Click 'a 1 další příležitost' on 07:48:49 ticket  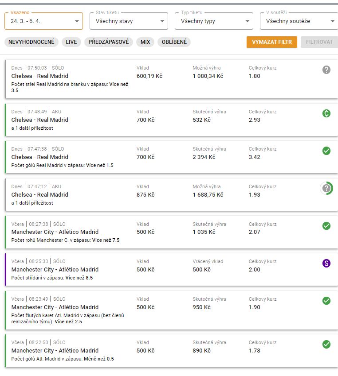click(x=32, y=128)
